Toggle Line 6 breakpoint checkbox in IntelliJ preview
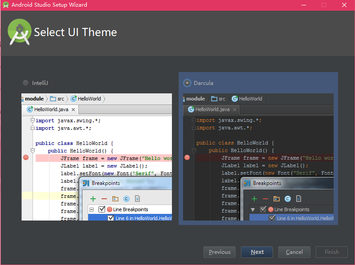The width and height of the screenshot is (355, 265). click(111, 218)
